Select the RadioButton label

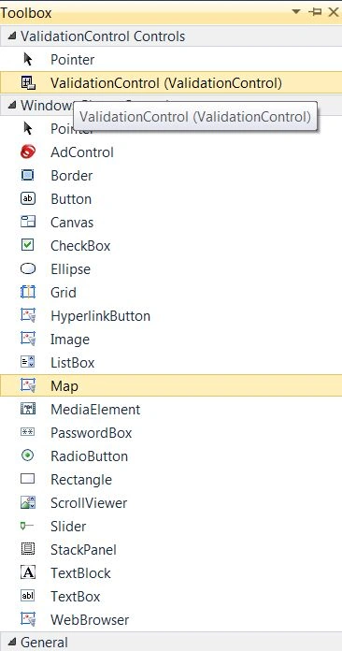pos(89,456)
